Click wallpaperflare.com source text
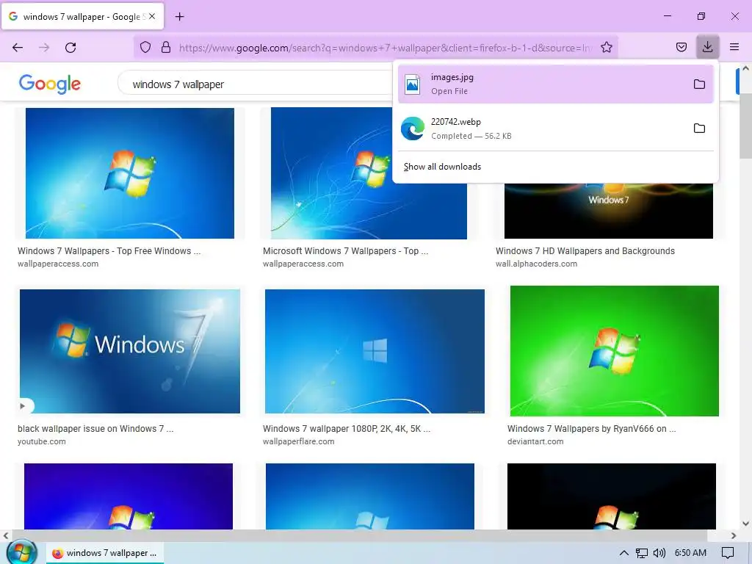Viewport: 752px width, 564px height. coord(298,441)
